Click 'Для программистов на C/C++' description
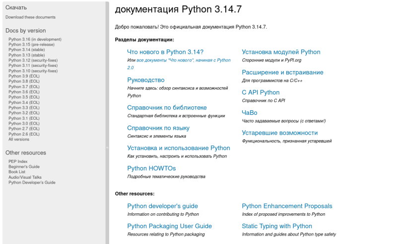This screenshot has width=397, height=244. pos(272,81)
